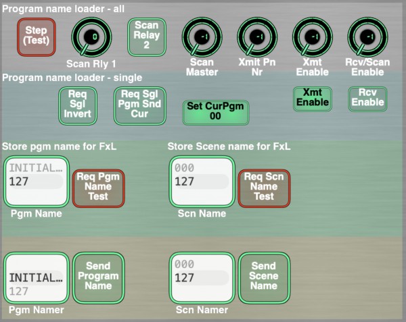Turn the Scan Rly 1 knob
Screen dimensions: 406x322
[91, 36]
